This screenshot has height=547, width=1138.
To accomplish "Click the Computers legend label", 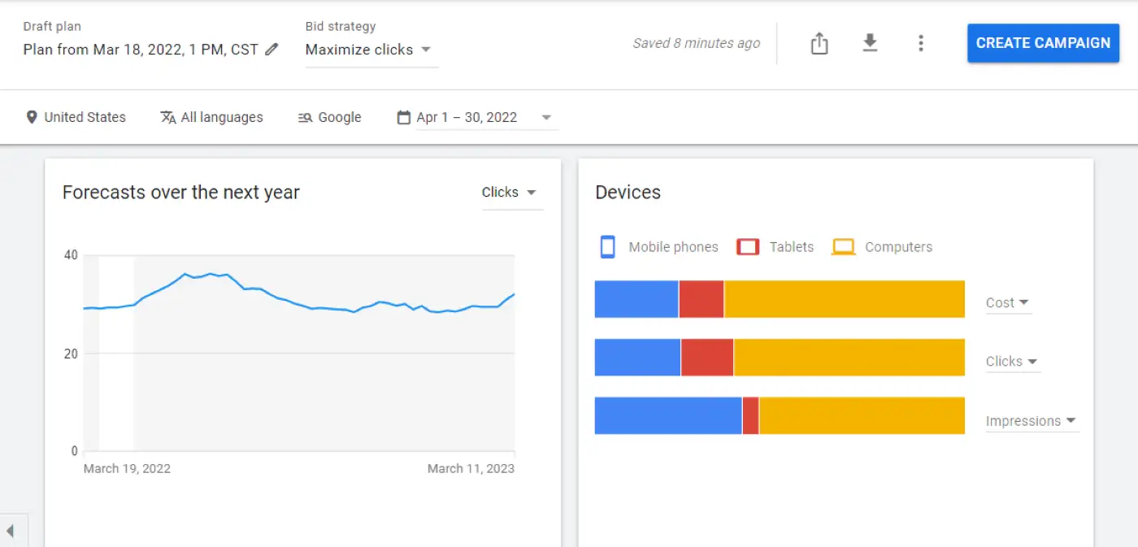I will tap(898, 247).
